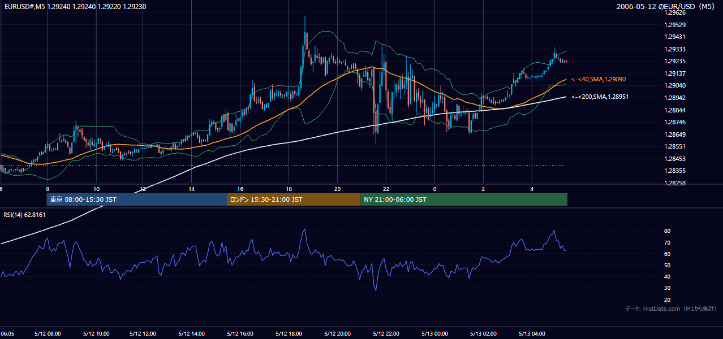723x339 pixels.
Task: Click price axis value 1.29137
Action: (674, 73)
